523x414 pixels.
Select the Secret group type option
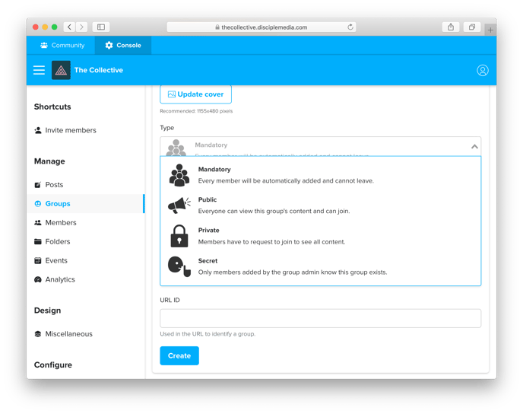pyautogui.click(x=321, y=266)
